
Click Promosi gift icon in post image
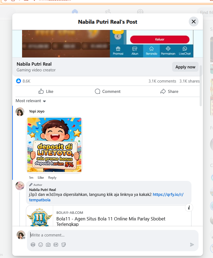(x=118, y=51)
